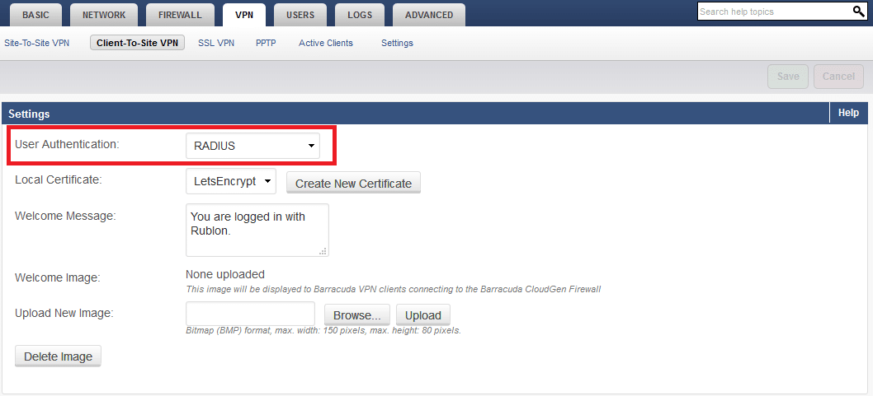Go to the SSL VPN subpage
873x396 pixels.
point(216,43)
